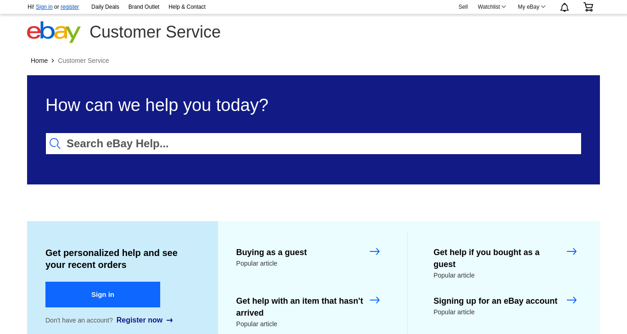Click the blue Sign in button
The image size is (627, 334).
click(103, 295)
